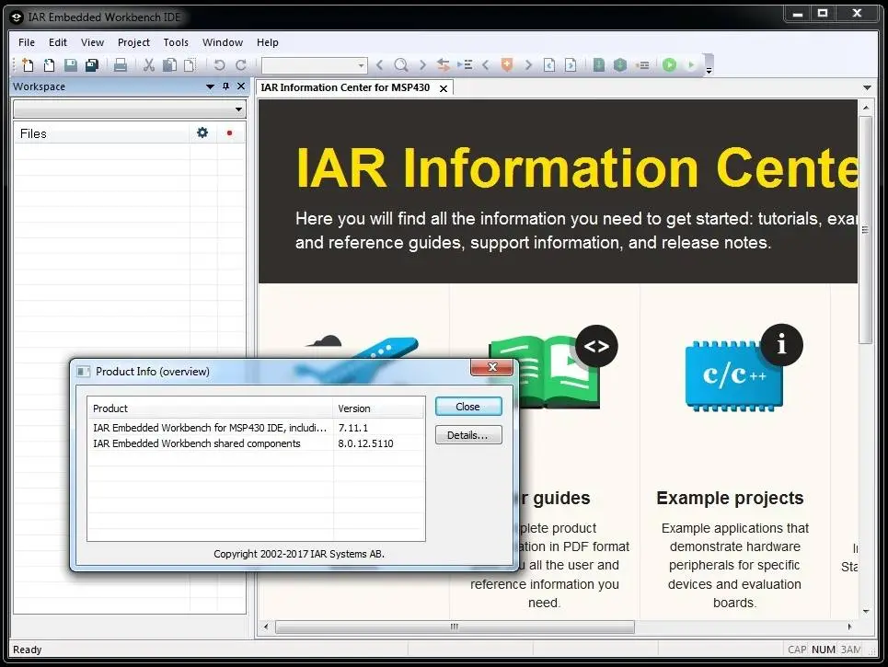Click the red dot column icon in Files header
Viewport: 888px width, 667px height.
[x=229, y=133]
